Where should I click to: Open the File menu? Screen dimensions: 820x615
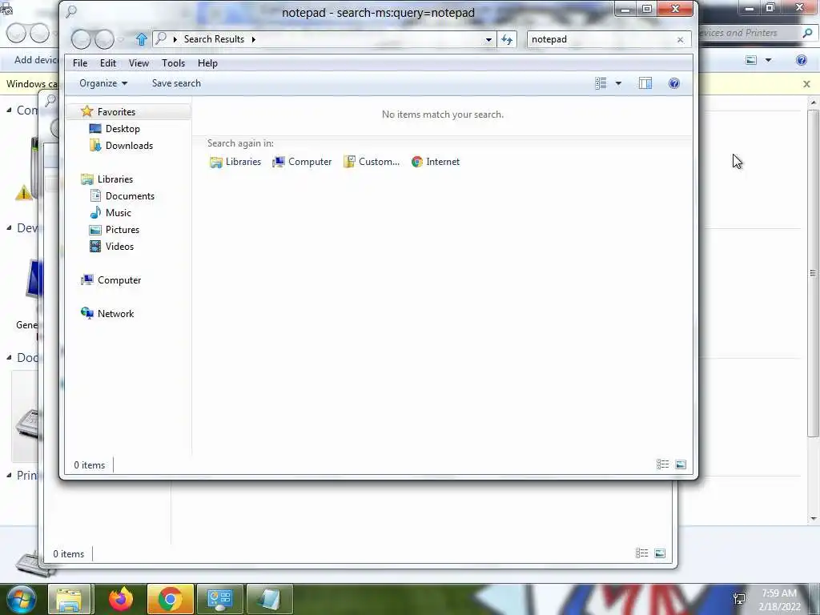[x=80, y=62]
